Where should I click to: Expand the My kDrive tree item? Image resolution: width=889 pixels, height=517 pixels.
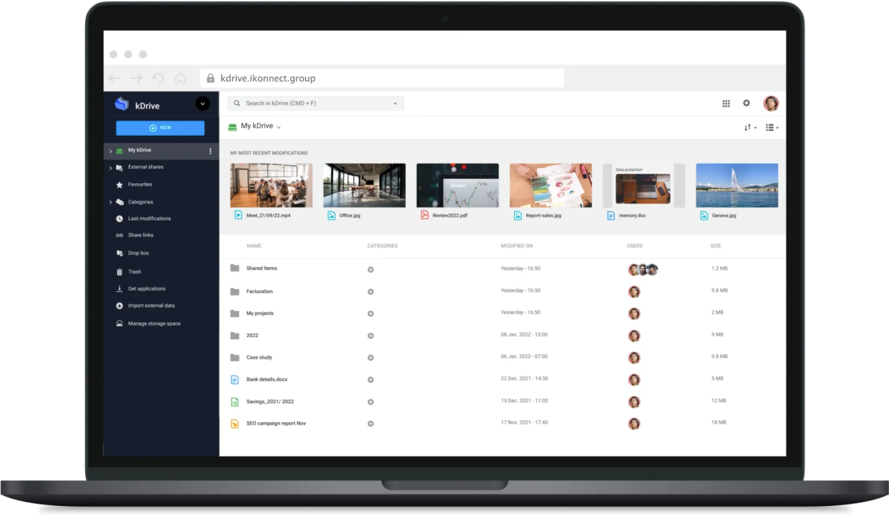click(110, 151)
